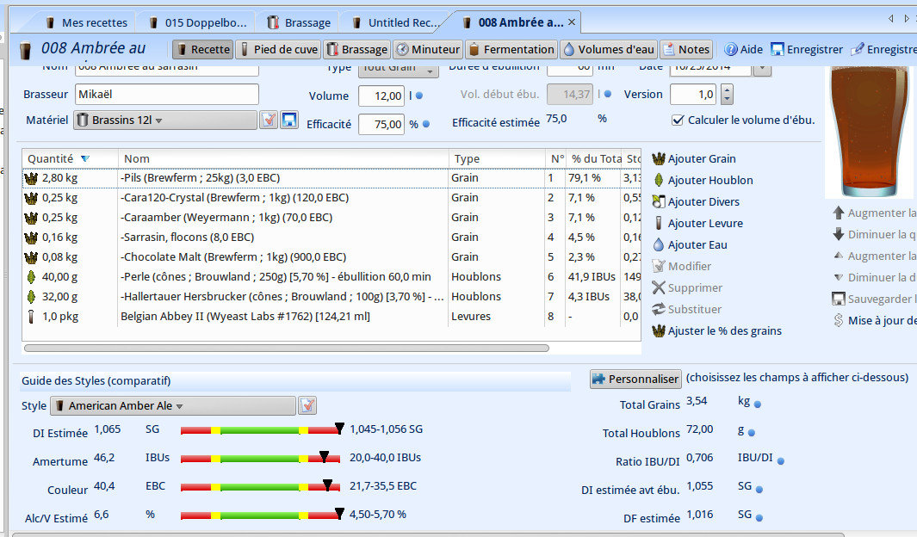Viewport: 917px width, 537px height.
Task: Click the Alc/V Estimé gauge bar
Action: click(x=261, y=515)
